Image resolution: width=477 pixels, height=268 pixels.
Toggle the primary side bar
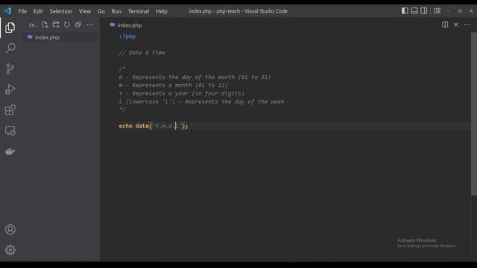coord(405,11)
